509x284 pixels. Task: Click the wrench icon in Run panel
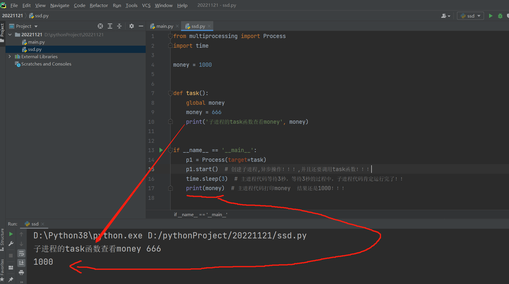(x=11, y=244)
